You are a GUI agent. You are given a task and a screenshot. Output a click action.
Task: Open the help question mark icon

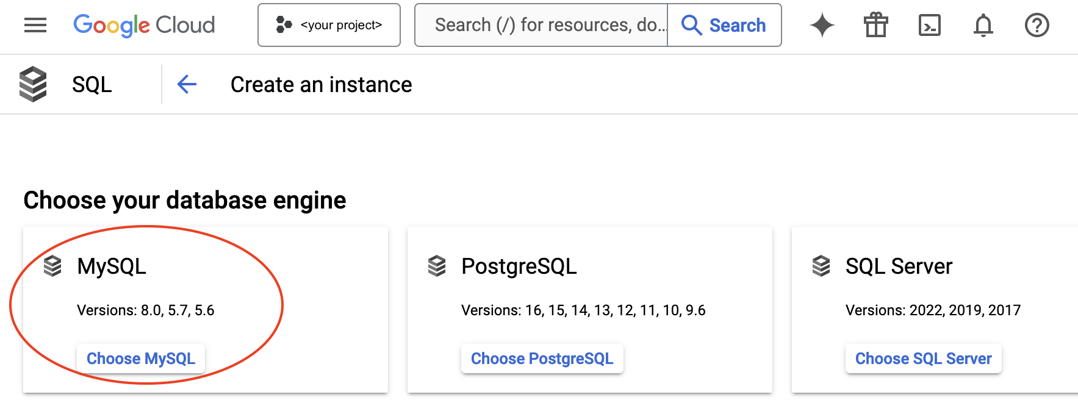pos(1037,25)
